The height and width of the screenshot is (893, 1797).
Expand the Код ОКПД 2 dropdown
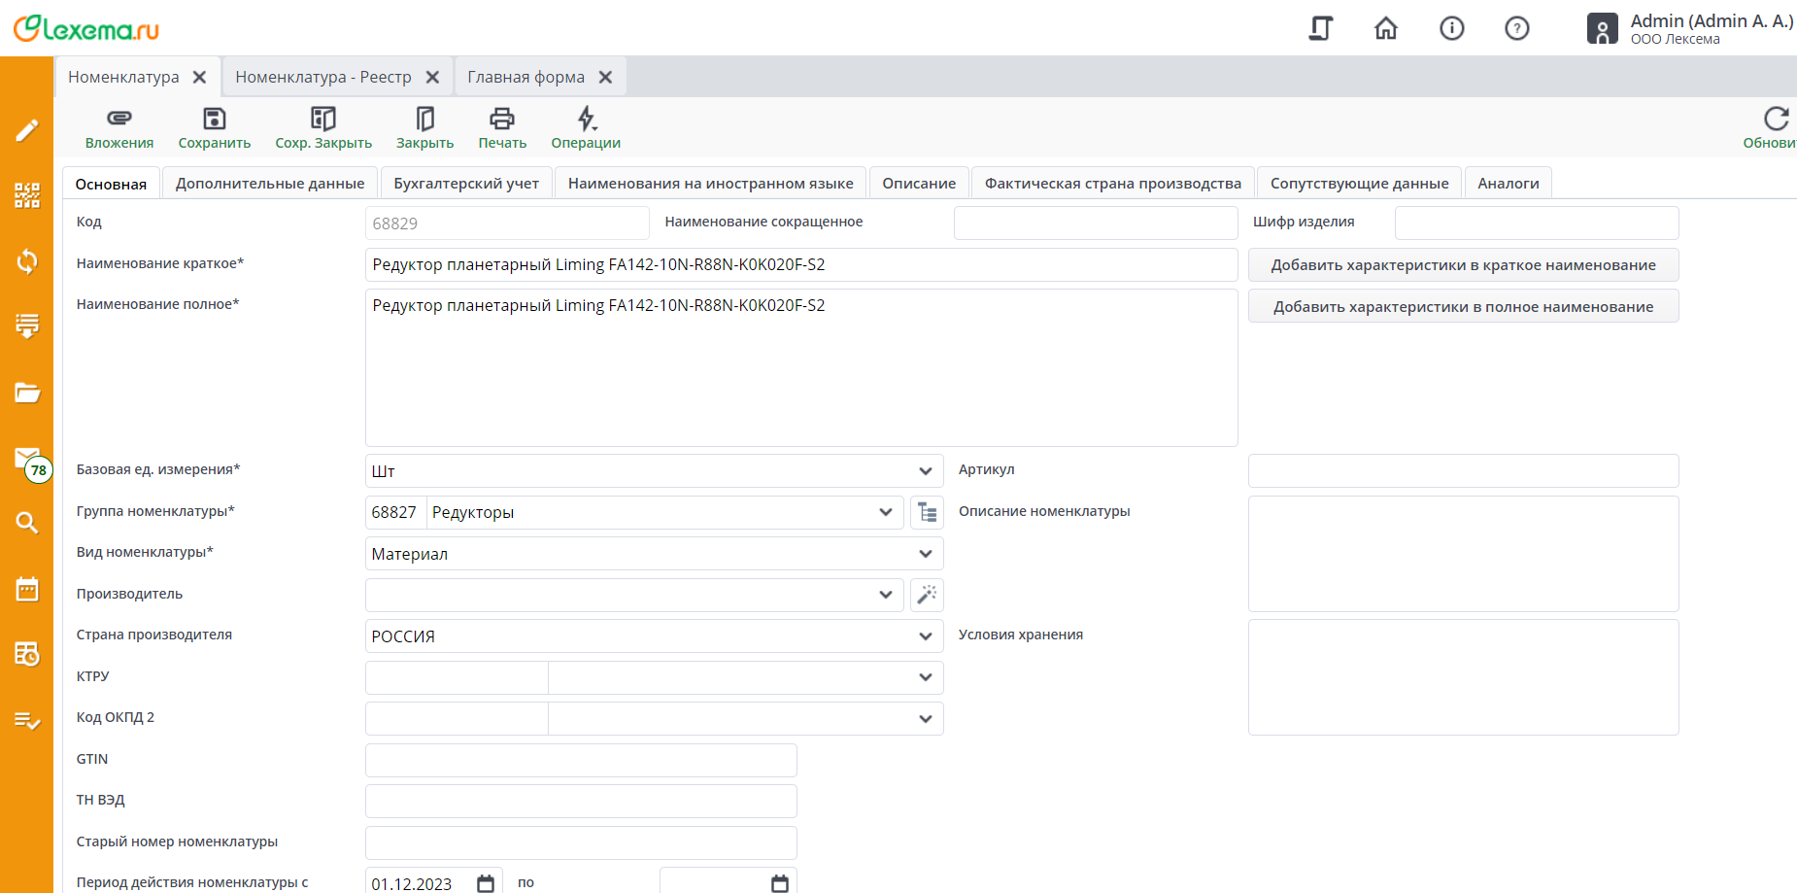pos(925,719)
